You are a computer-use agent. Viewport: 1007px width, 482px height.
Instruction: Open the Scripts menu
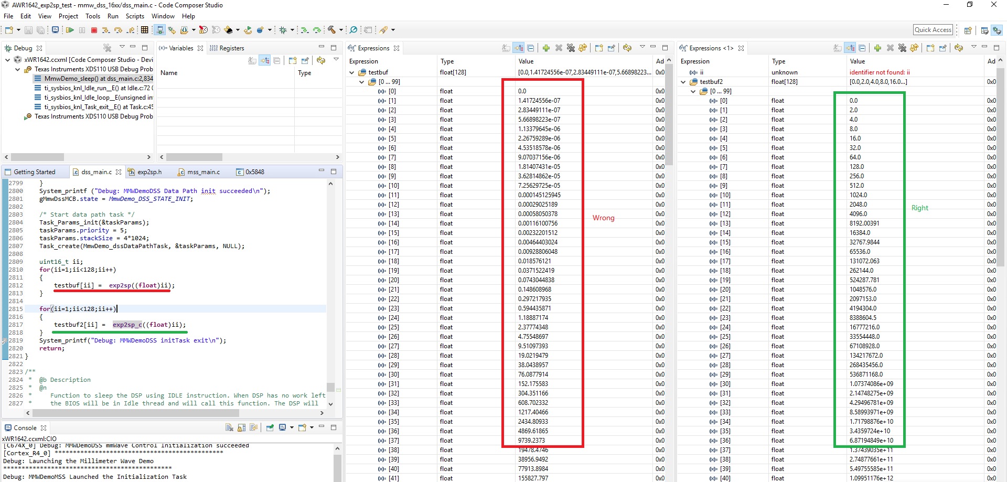[135, 16]
